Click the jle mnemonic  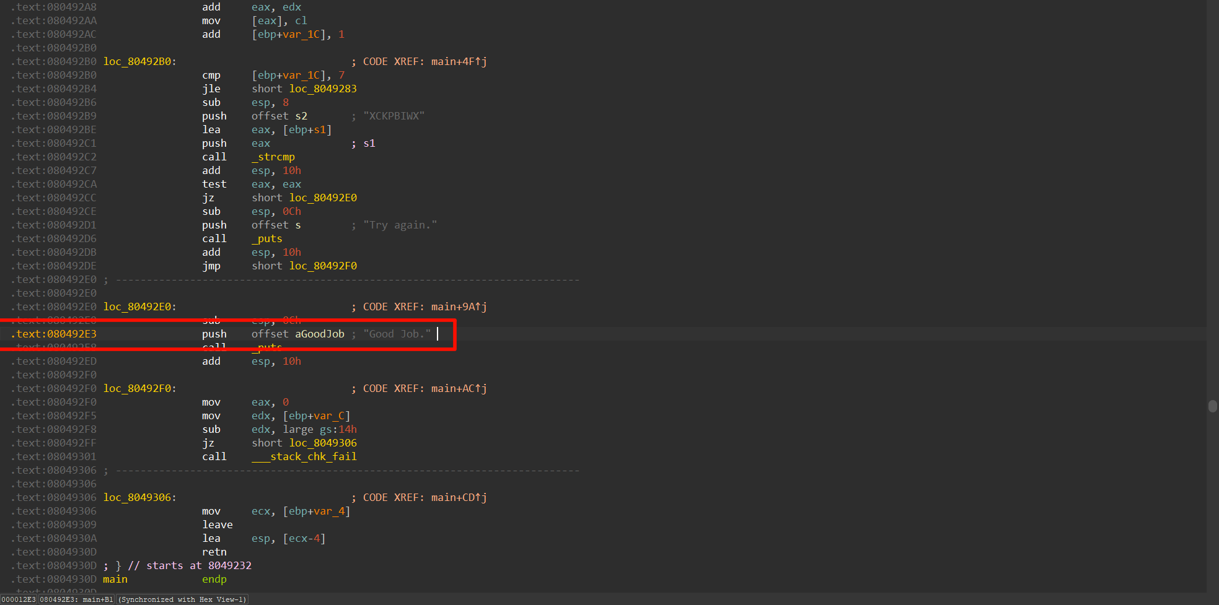(211, 89)
